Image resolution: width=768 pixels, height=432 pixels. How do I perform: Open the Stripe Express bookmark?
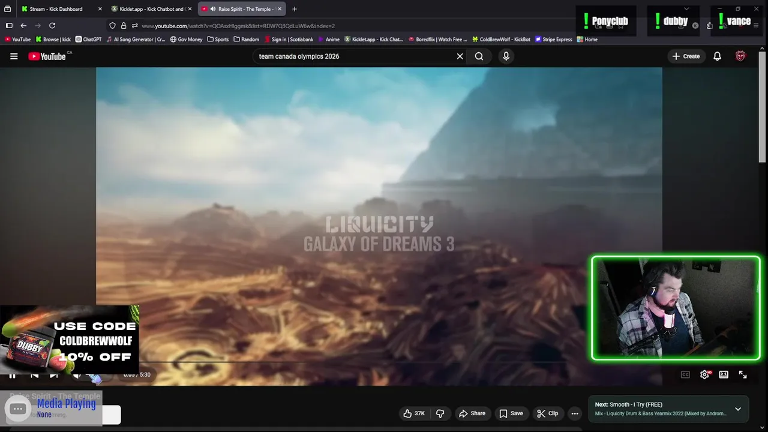point(554,40)
